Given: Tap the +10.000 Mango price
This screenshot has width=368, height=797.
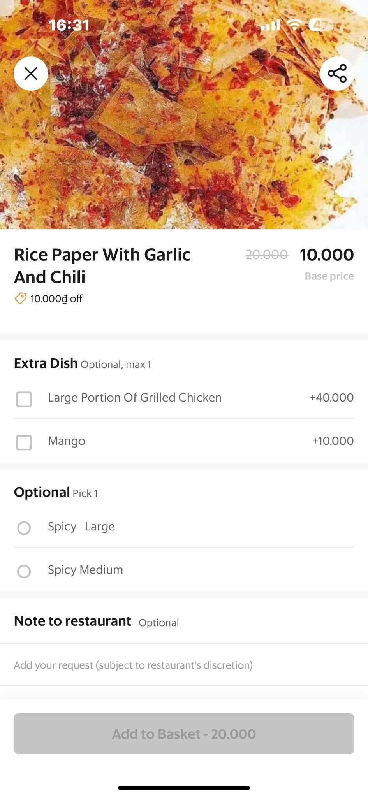Looking at the screenshot, I should click(333, 441).
